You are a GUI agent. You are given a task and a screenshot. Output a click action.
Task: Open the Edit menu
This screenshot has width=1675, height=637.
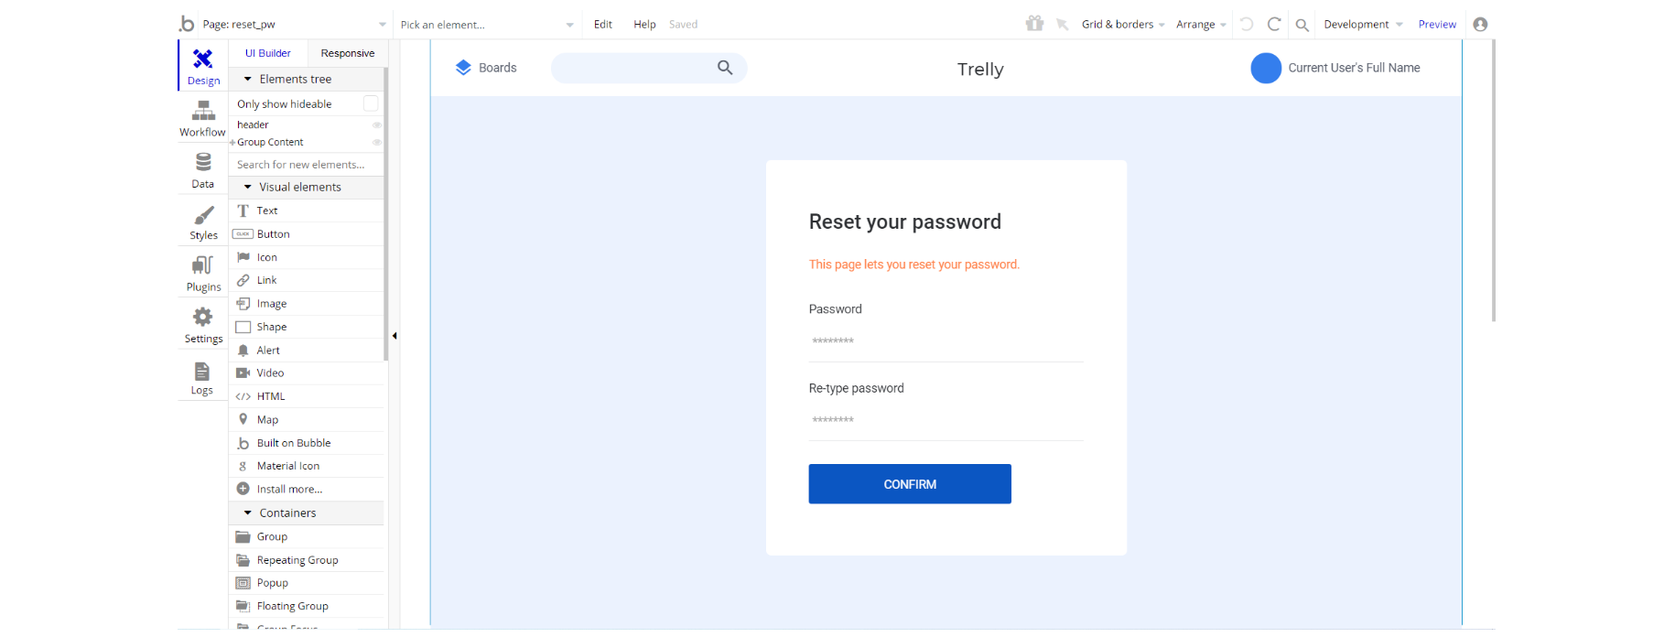point(602,25)
